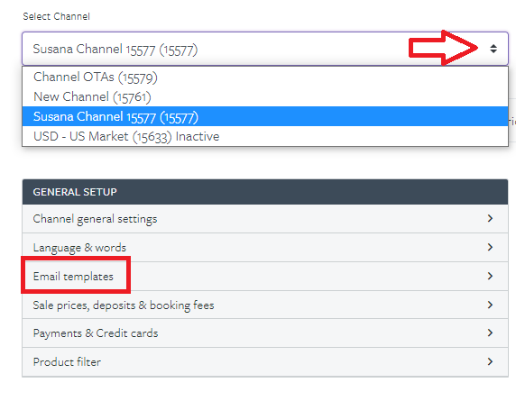
Task: Click the GENERAL SETUP header bar
Action: pyautogui.click(x=265, y=192)
